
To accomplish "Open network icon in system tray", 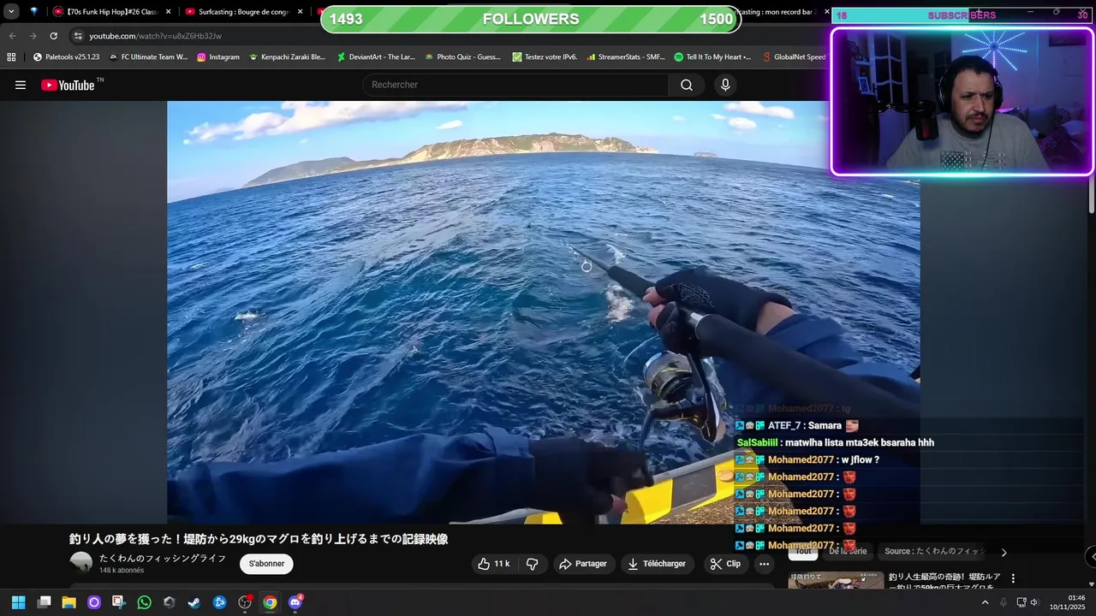I will [1021, 602].
